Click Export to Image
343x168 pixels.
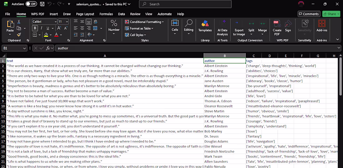click(239, 27)
